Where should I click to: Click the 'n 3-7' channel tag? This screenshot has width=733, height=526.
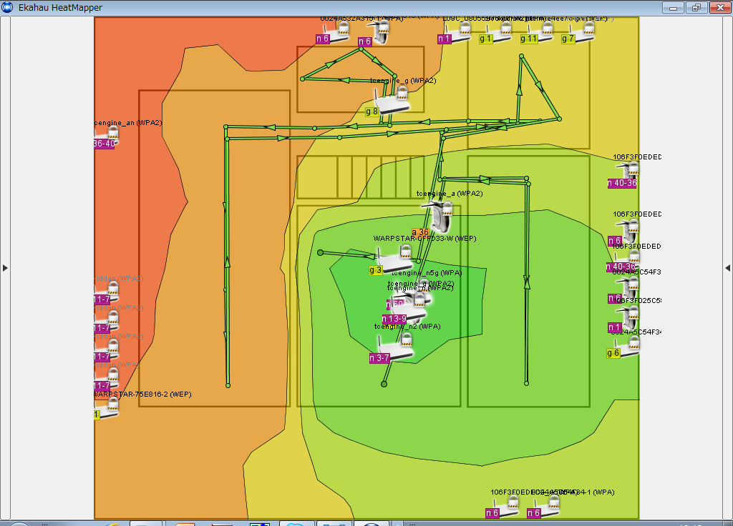click(379, 358)
